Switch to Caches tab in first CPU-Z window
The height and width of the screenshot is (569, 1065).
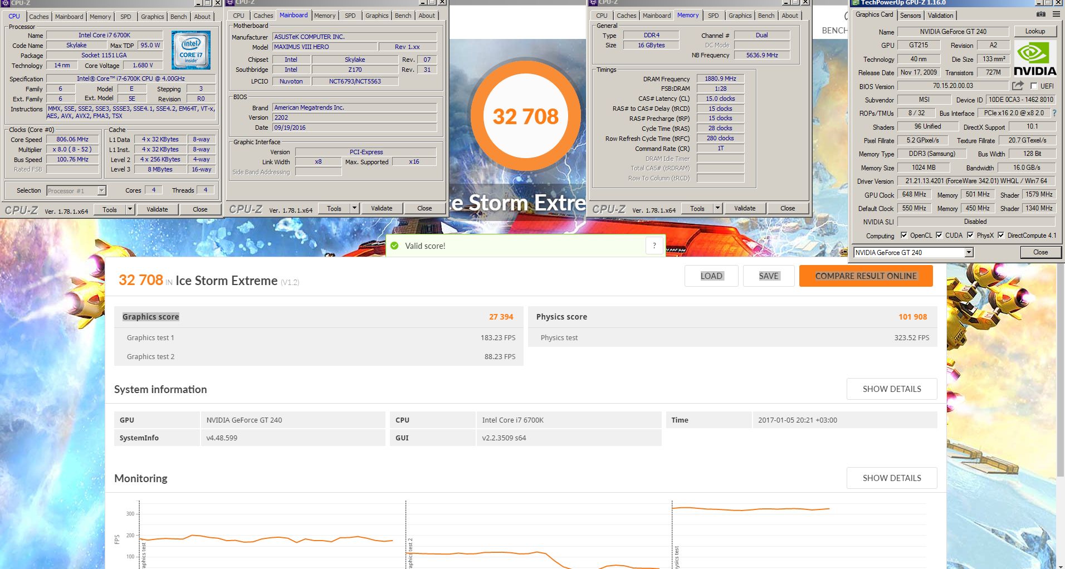(x=39, y=17)
